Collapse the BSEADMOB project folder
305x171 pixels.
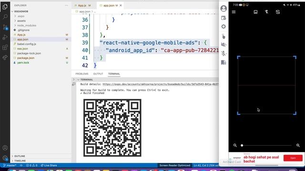[21, 11]
